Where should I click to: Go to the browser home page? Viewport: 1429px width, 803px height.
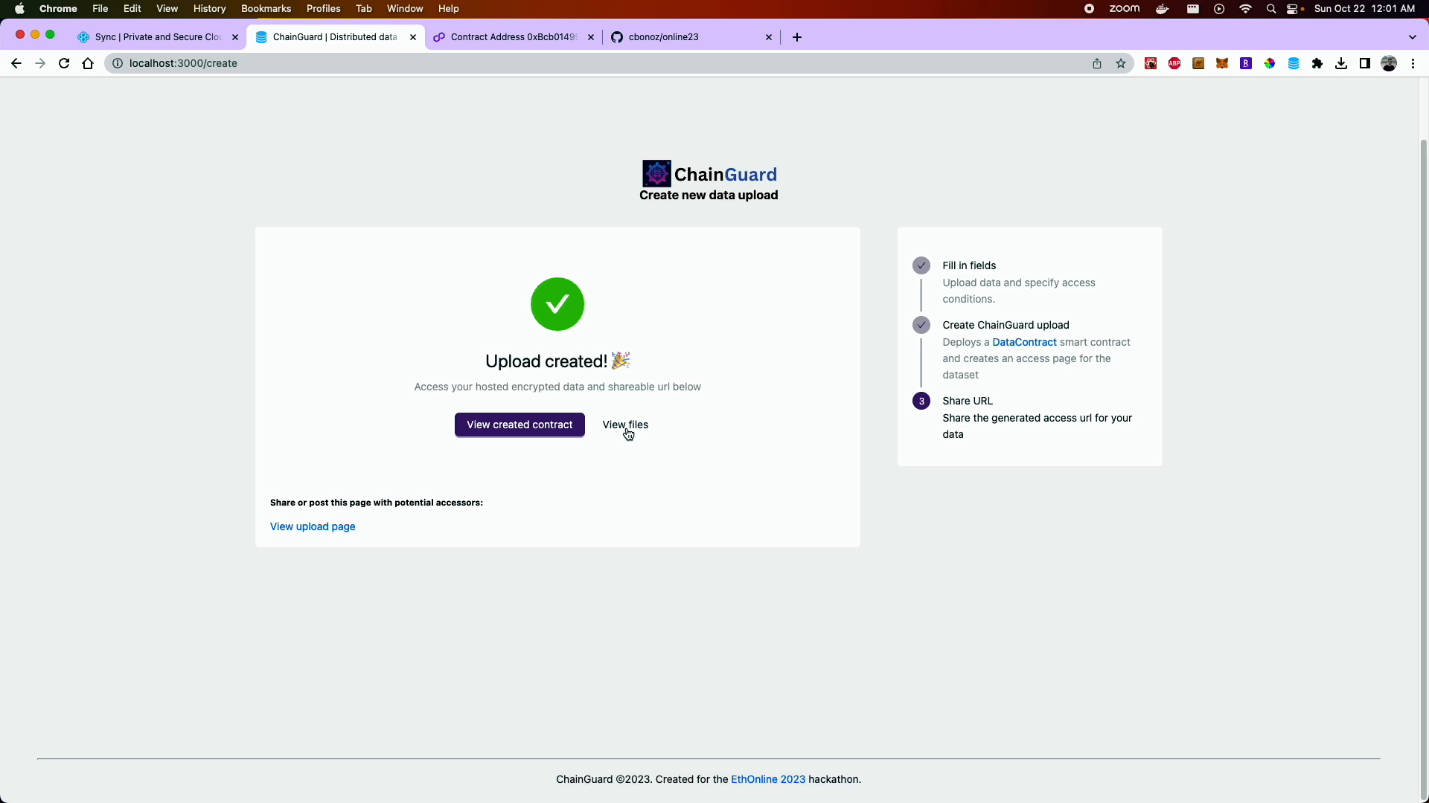[88, 63]
